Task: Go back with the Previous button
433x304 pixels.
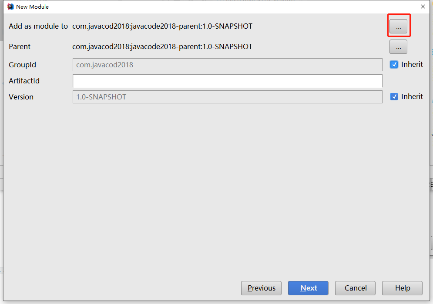Action: [261, 288]
